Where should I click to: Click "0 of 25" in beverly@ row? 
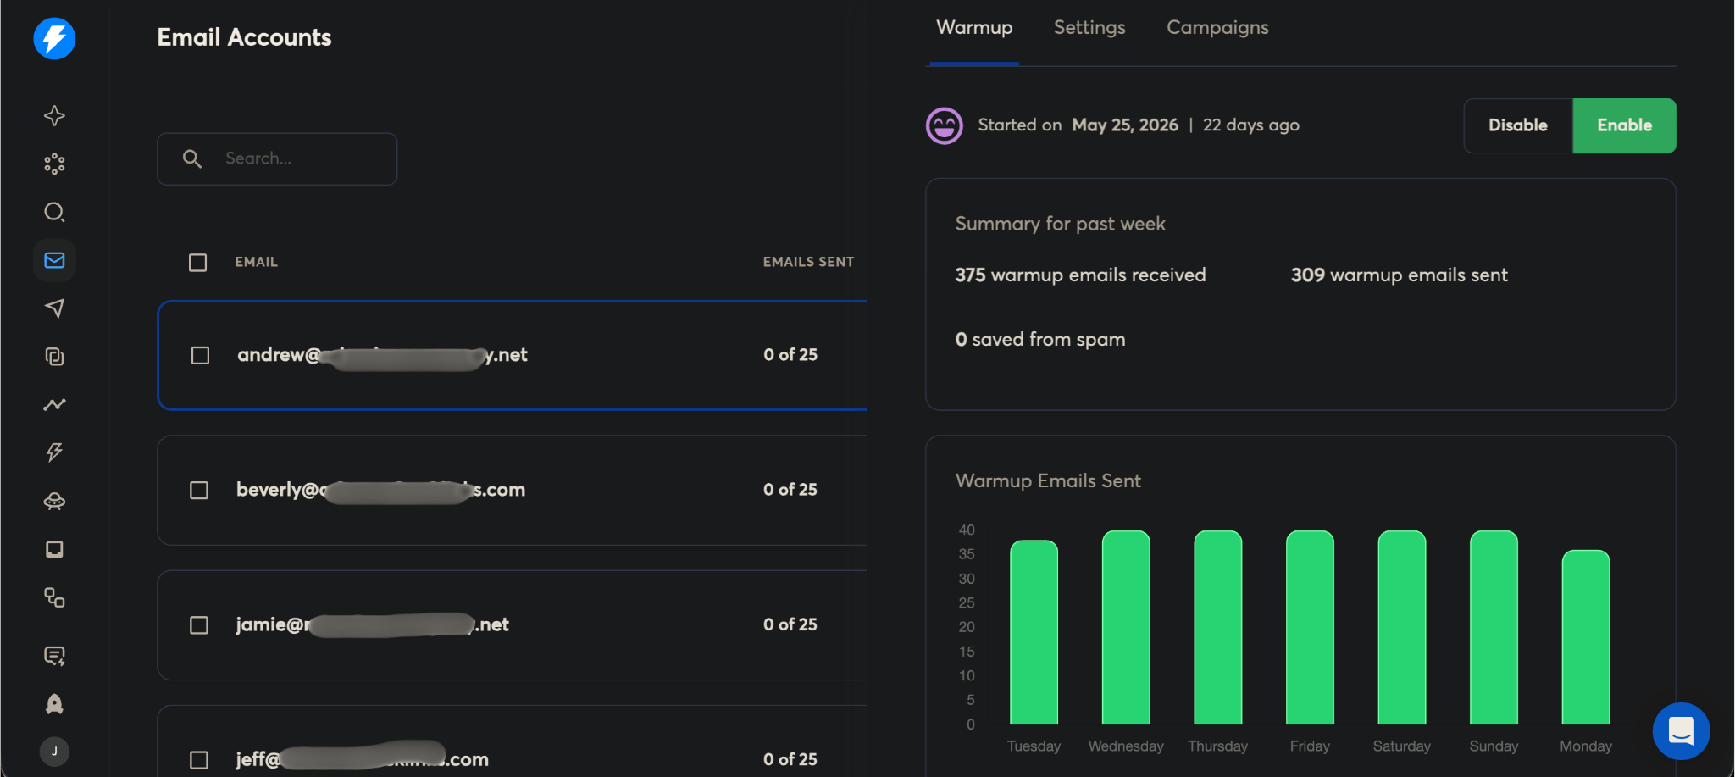coord(790,489)
